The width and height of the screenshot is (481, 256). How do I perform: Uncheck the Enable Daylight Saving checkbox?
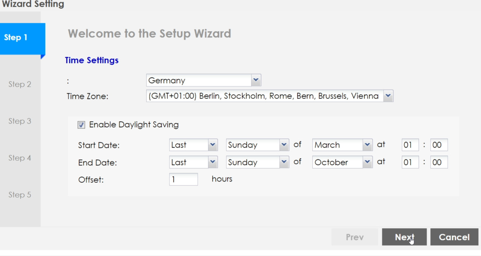[81, 125]
